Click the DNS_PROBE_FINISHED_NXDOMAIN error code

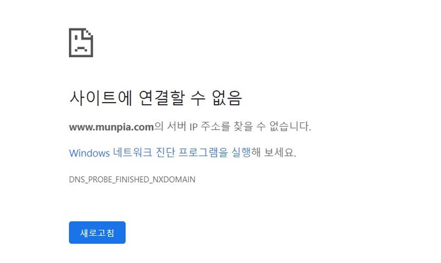[x=132, y=179]
